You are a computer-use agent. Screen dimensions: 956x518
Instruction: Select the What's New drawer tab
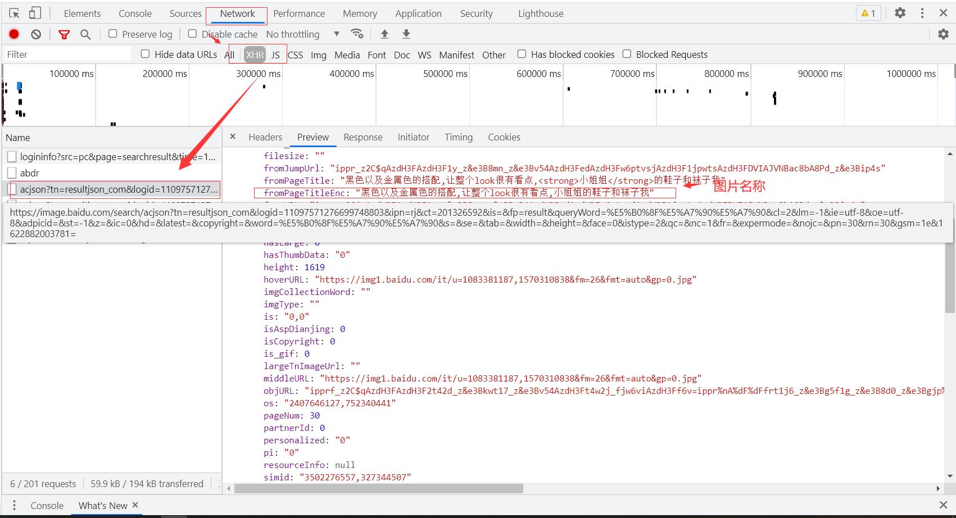click(x=103, y=505)
